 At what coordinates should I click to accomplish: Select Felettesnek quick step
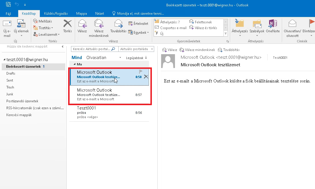(x=200, y=22)
